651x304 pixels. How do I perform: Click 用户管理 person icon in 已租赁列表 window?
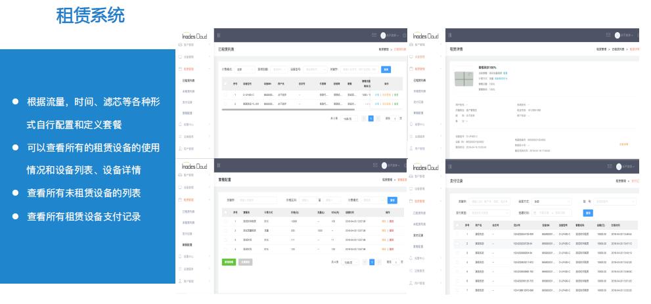[x=180, y=148]
